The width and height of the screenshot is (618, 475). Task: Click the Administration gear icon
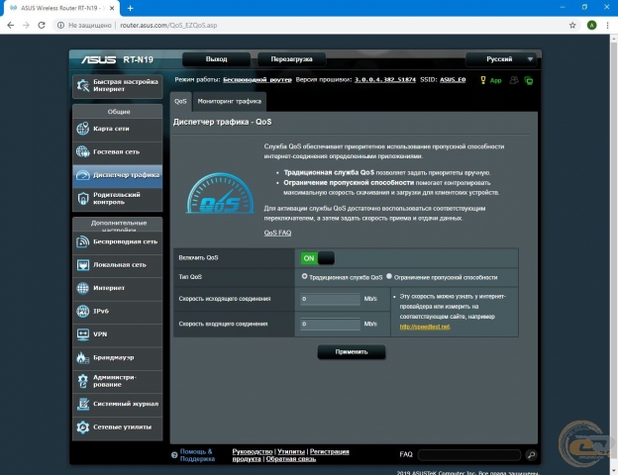(x=83, y=381)
